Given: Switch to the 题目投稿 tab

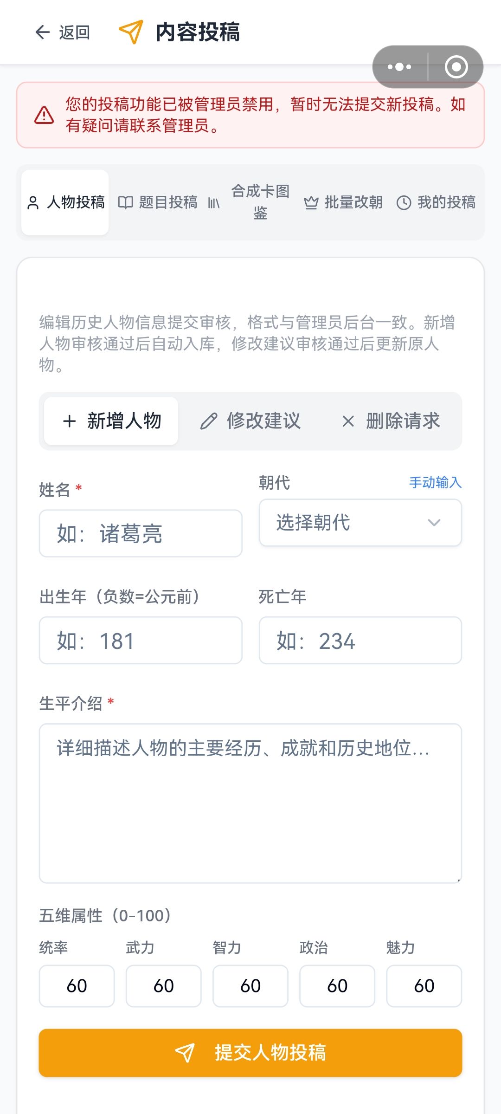Looking at the screenshot, I should (158, 202).
